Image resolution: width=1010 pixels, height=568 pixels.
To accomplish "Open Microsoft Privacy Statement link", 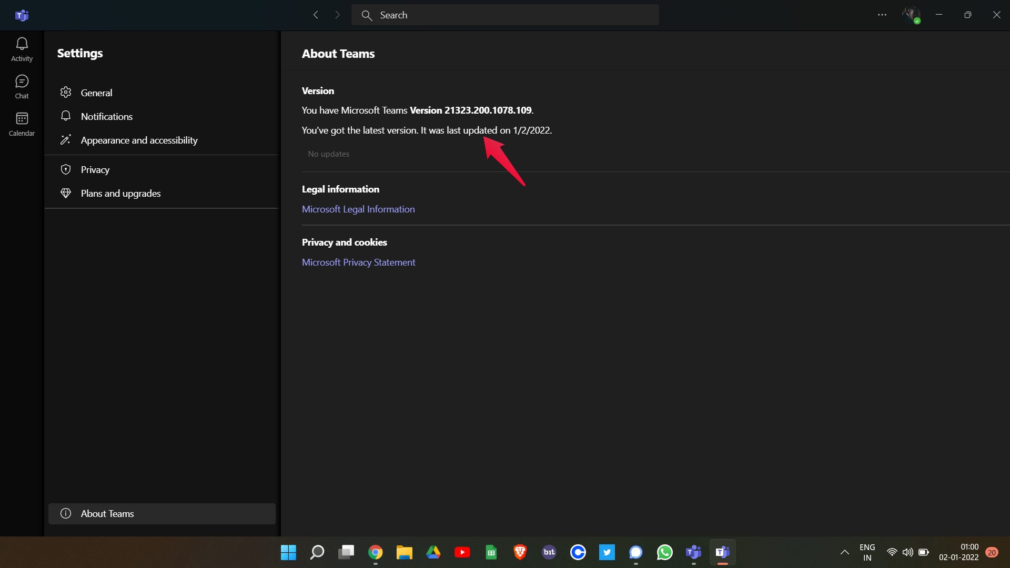I will (358, 261).
